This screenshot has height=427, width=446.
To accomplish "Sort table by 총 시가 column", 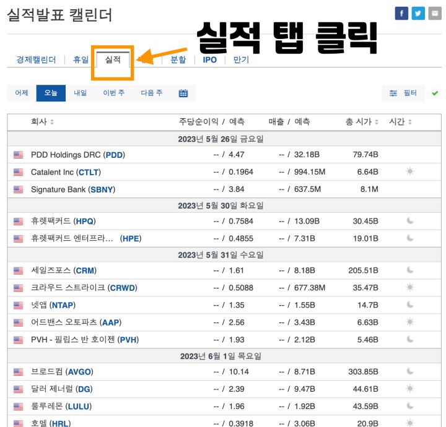I will (362, 122).
